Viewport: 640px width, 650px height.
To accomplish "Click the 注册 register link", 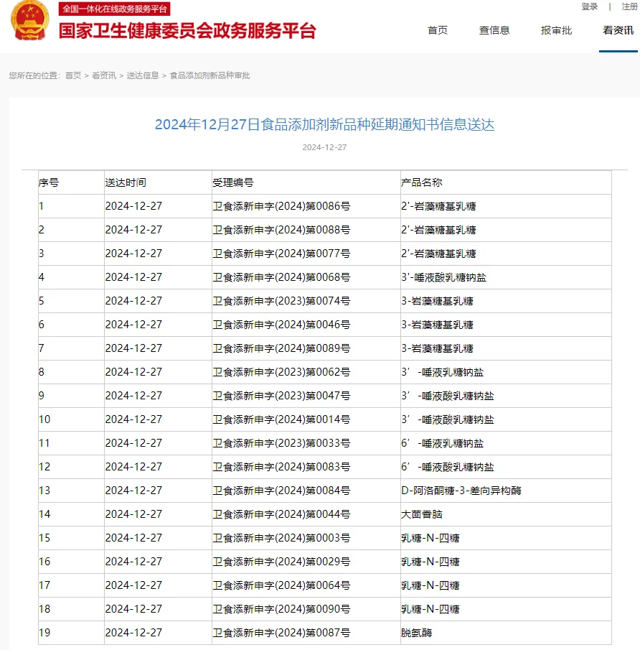I will click(x=629, y=6).
